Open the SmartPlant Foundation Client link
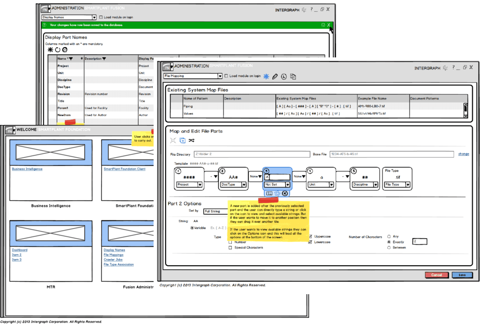Viewport: 483px width, 327px height. (125, 169)
